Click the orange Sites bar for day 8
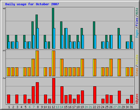The image size is (140, 110). coord(38,63)
